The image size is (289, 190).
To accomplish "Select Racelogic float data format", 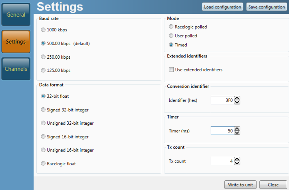I will (x=43, y=164).
